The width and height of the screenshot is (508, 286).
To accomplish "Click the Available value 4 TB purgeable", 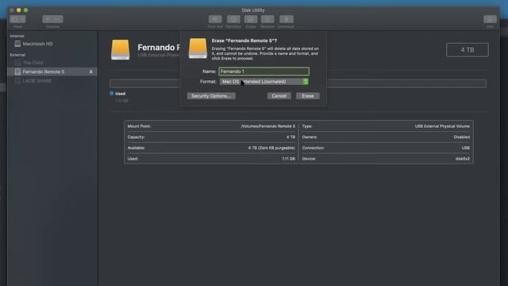I will click(271, 148).
